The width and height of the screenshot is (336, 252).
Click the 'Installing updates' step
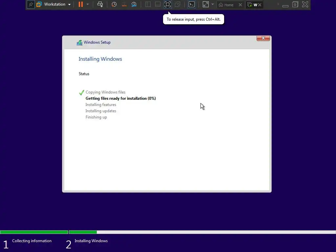[x=101, y=111]
